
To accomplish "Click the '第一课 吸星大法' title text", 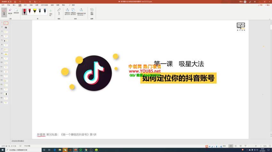I will point(179,64).
